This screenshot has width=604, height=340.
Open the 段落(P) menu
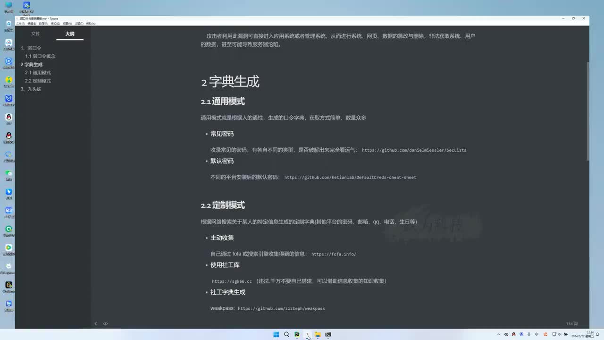point(43,23)
